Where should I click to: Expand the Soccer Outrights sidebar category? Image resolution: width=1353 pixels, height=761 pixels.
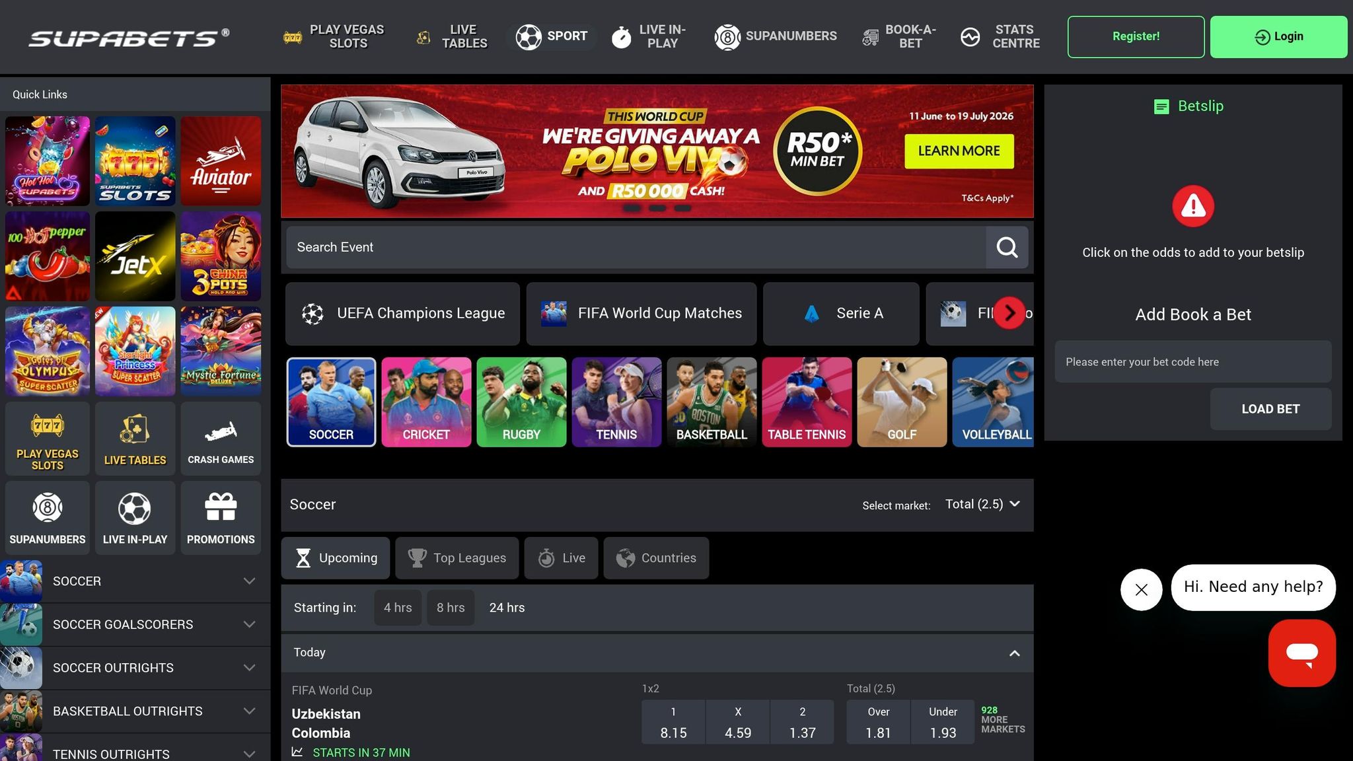135,668
